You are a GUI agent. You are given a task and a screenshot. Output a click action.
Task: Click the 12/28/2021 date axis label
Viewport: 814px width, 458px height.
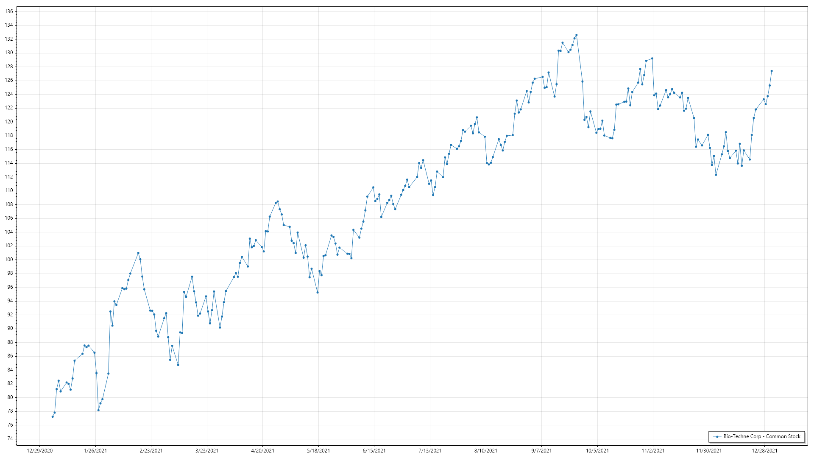[764, 451]
